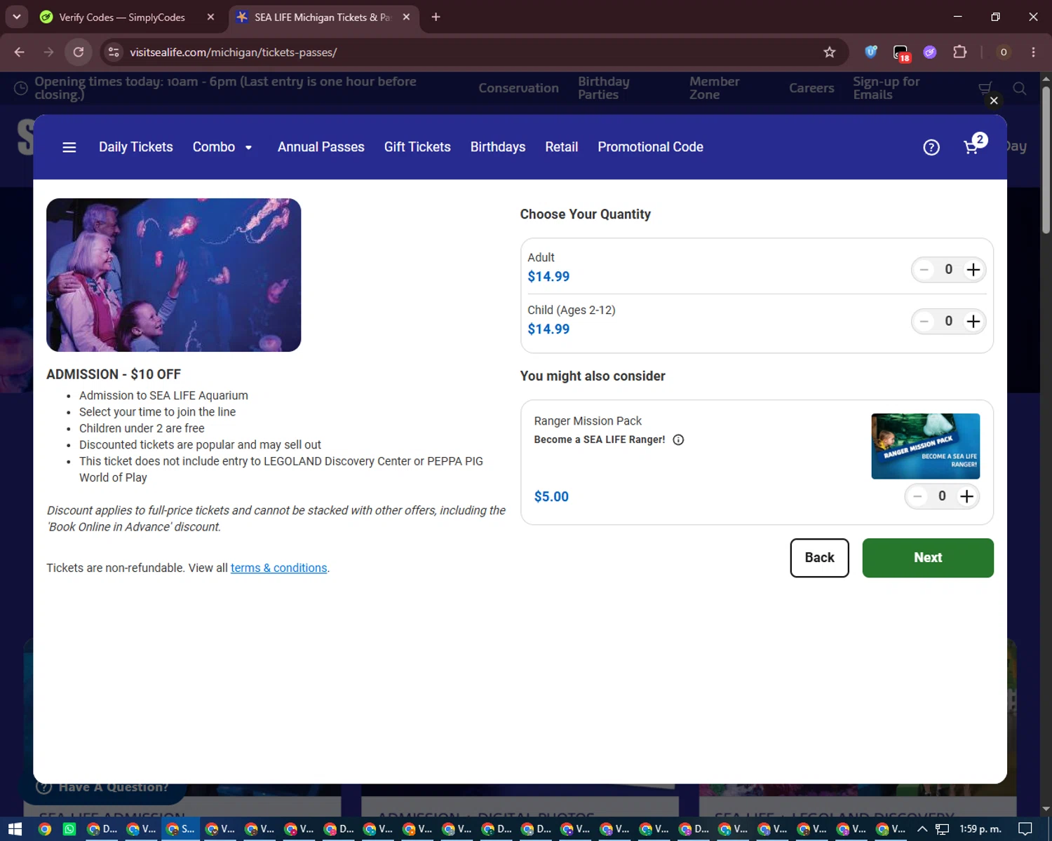
Task: Open profile avatar button in Chrome
Action: coord(1004,52)
